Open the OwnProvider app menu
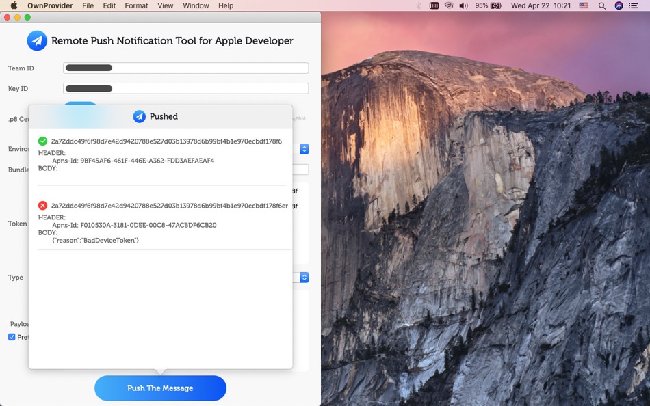Image resolution: width=650 pixels, height=406 pixels. coord(50,5)
